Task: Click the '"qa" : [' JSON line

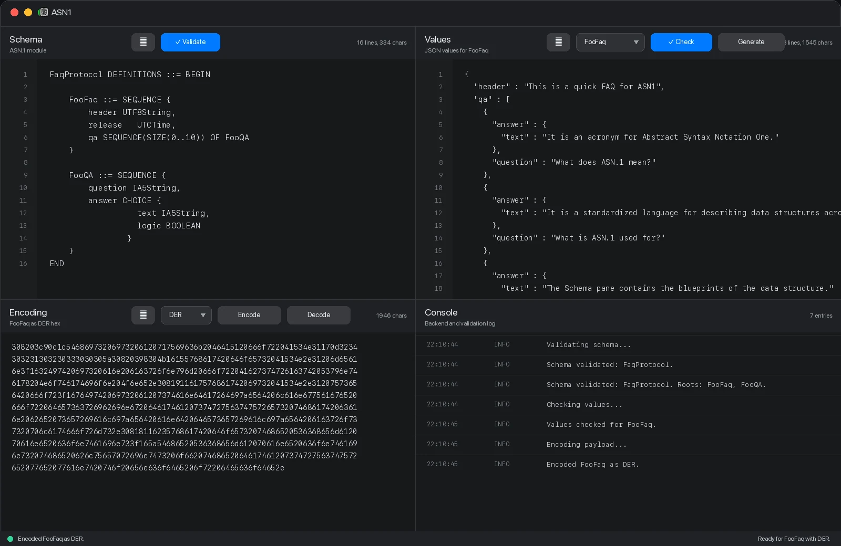Action: pyautogui.click(x=492, y=99)
